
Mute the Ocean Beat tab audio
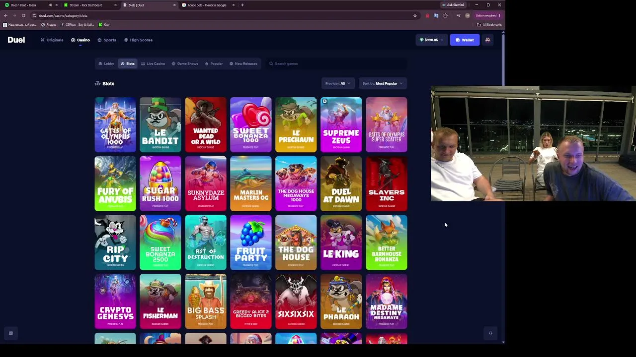click(50, 5)
